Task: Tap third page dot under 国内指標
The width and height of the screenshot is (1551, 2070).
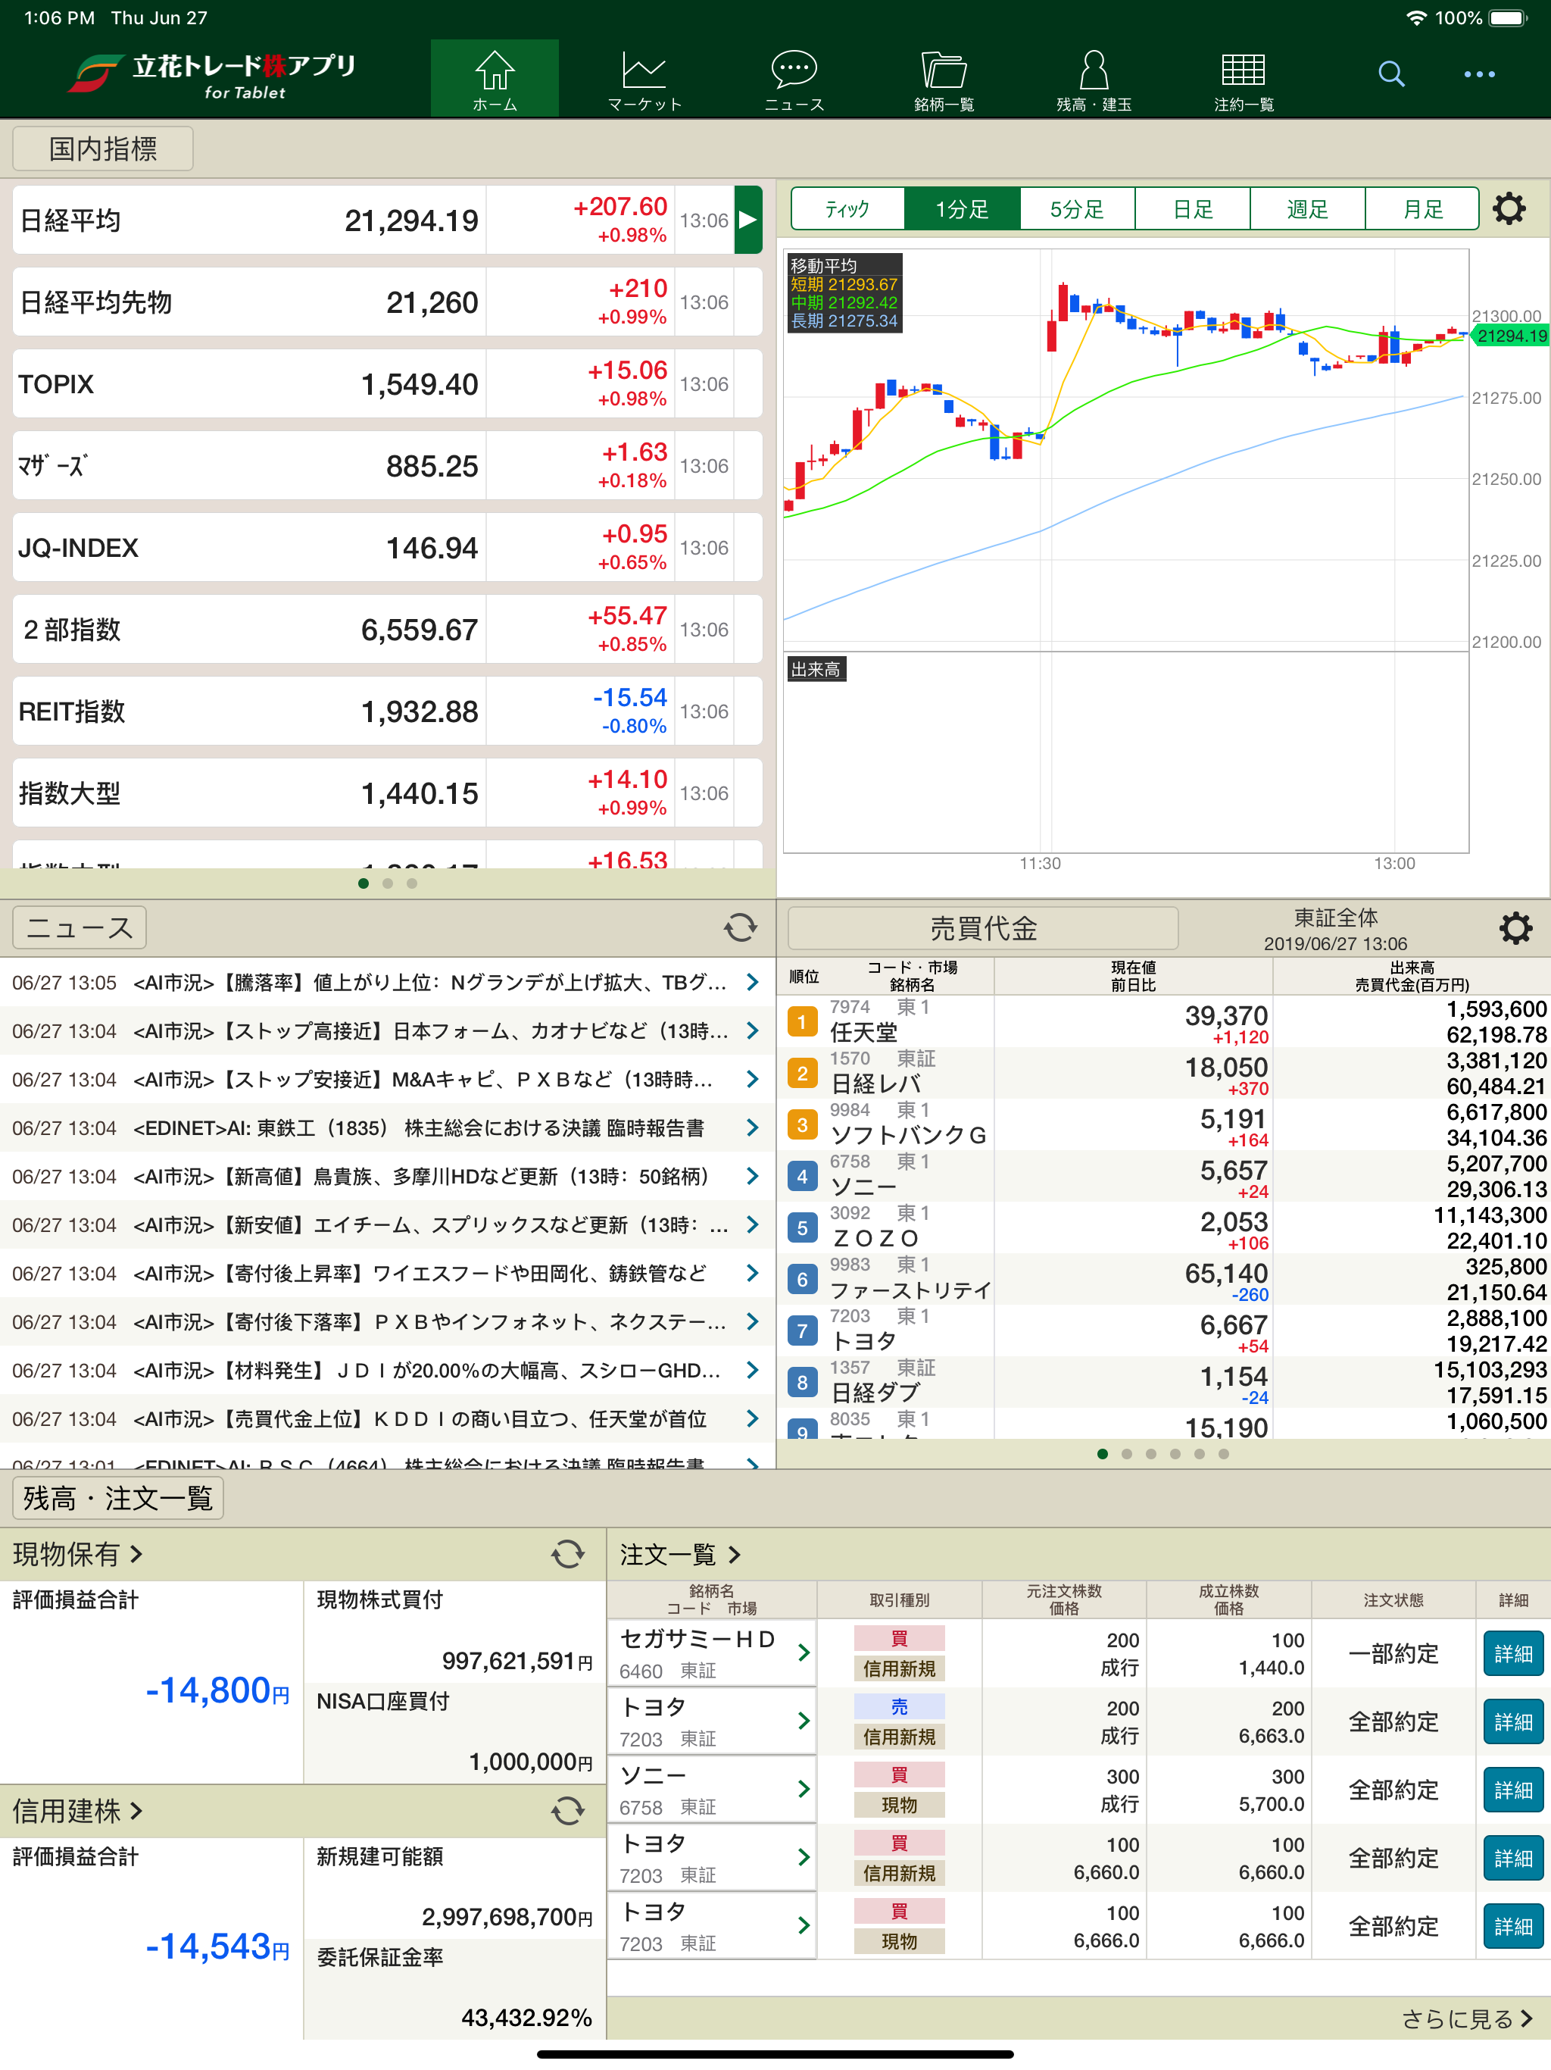Action: [411, 883]
